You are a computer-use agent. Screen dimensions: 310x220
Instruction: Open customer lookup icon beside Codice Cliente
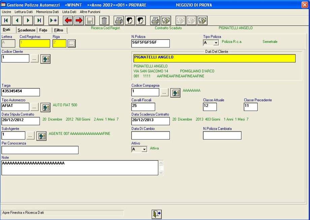click(45, 59)
